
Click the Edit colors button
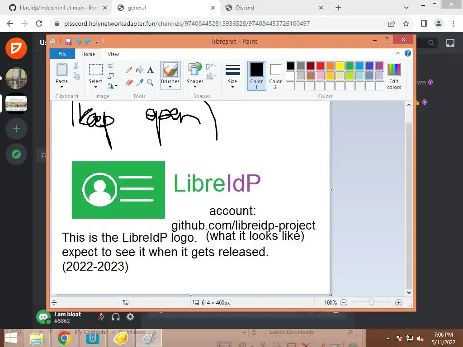click(394, 76)
